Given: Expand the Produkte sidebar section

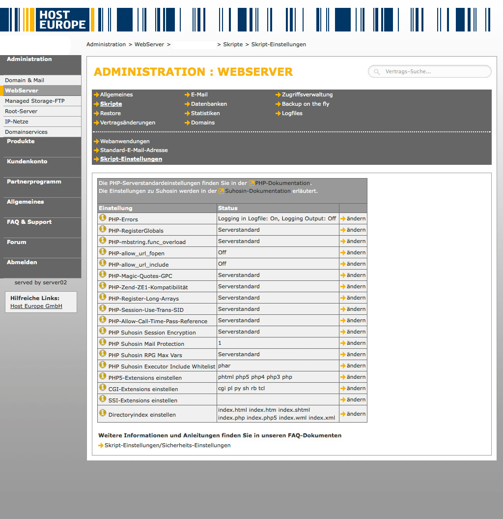Looking at the screenshot, I should click(x=21, y=142).
